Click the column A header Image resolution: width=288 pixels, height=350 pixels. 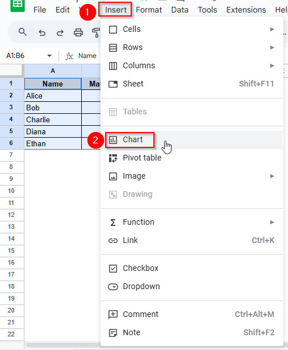(x=53, y=71)
